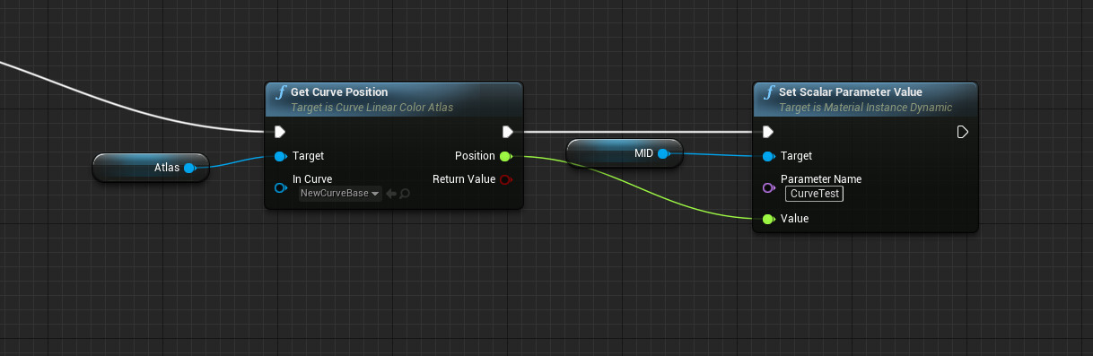Click 'Target is Curve Linear Color Atlas' subtitle
Viewport: 1093px width, 356px height.
372,108
